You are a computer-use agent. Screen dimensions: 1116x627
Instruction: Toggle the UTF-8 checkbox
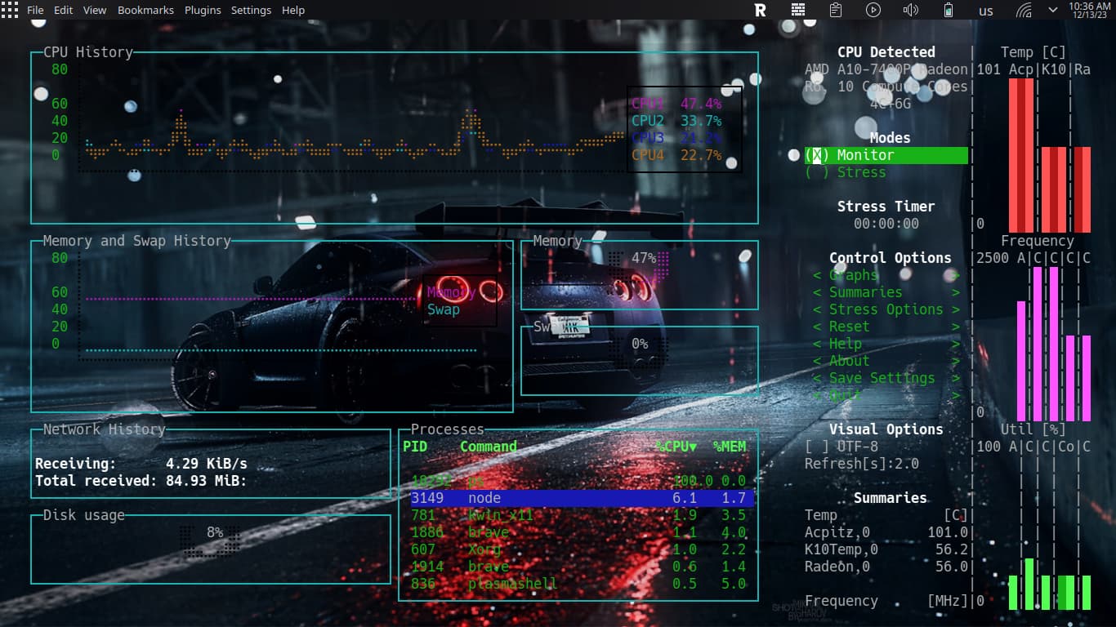pos(841,447)
